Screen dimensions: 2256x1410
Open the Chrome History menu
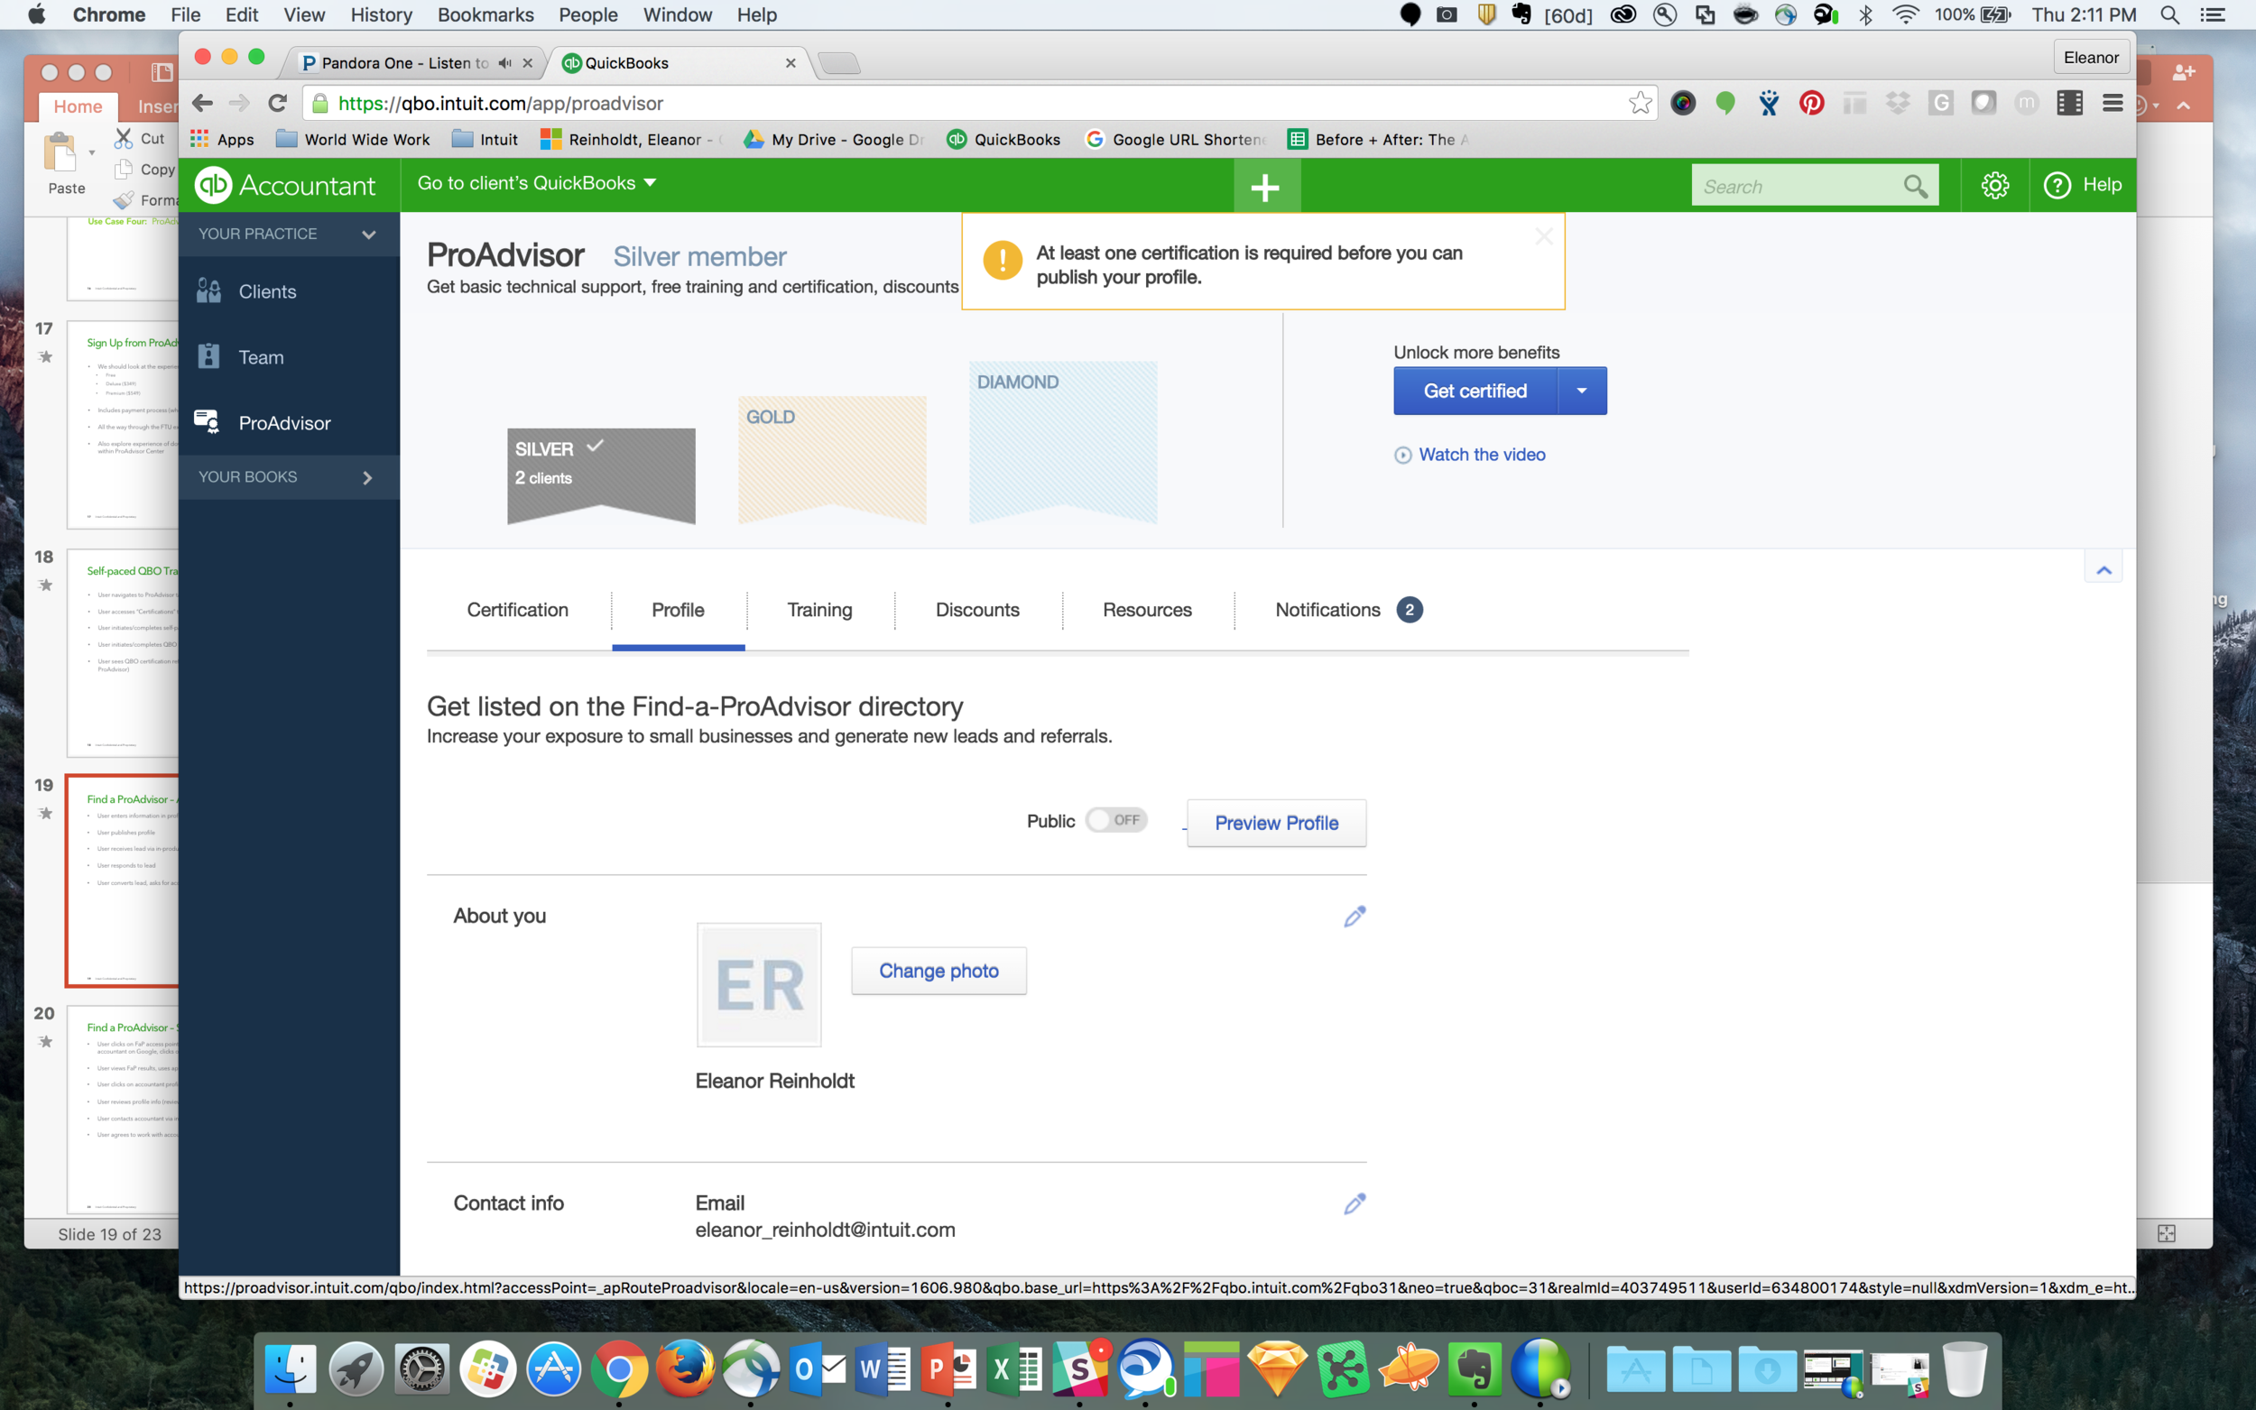pos(381,15)
